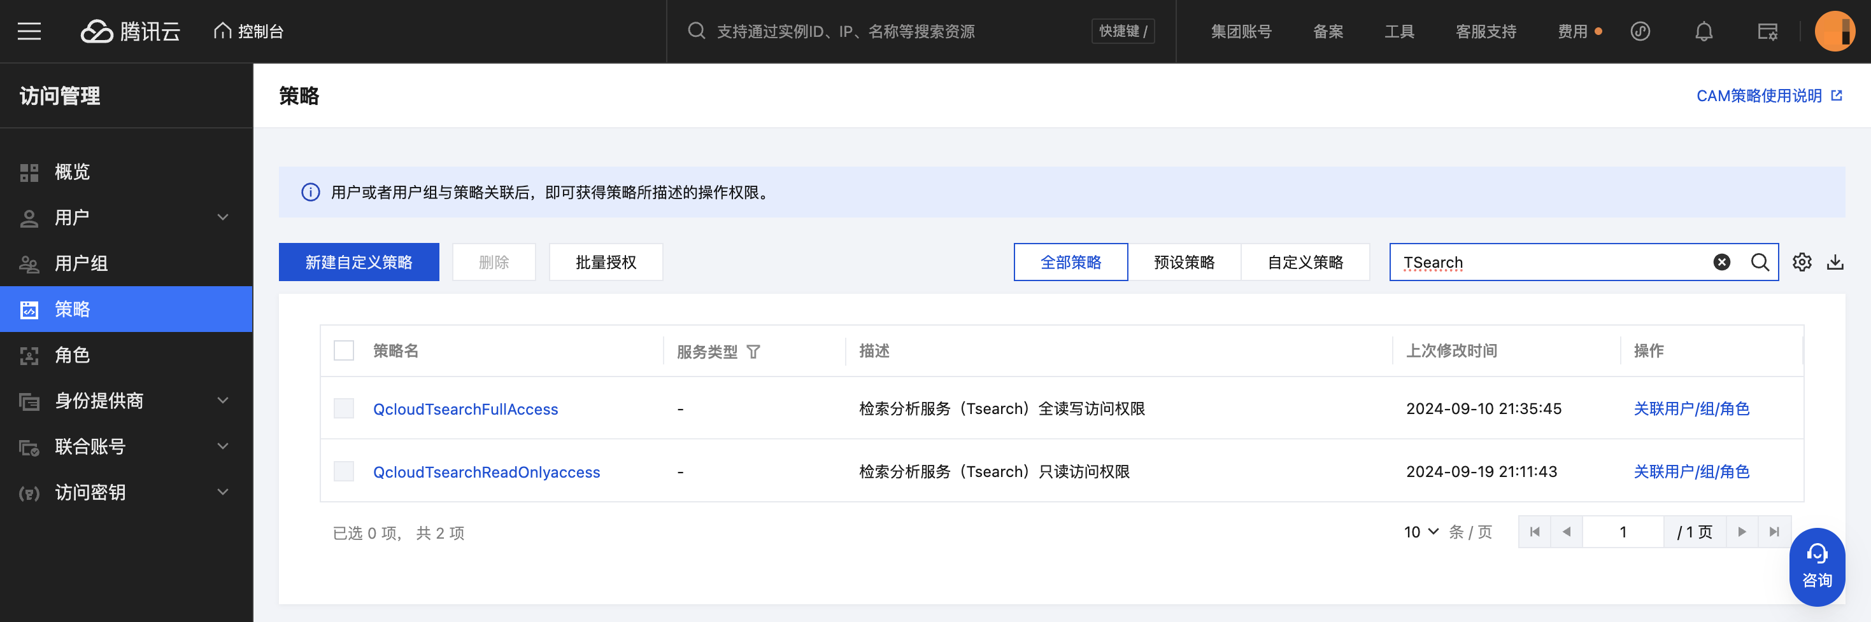Viewport: 1871px width, 622px height.
Task: Toggle the select-all header checkbox
Action: [x=343, y=350]
